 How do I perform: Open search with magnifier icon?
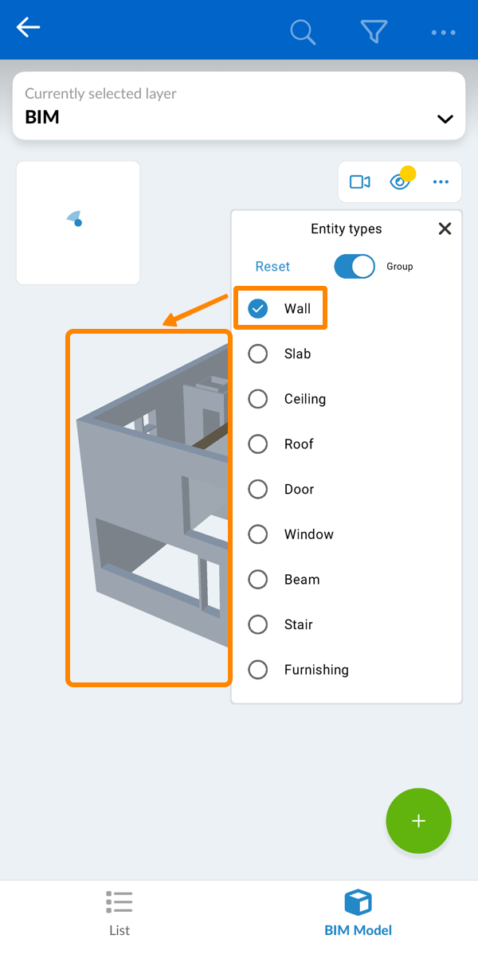pos(303,32)
